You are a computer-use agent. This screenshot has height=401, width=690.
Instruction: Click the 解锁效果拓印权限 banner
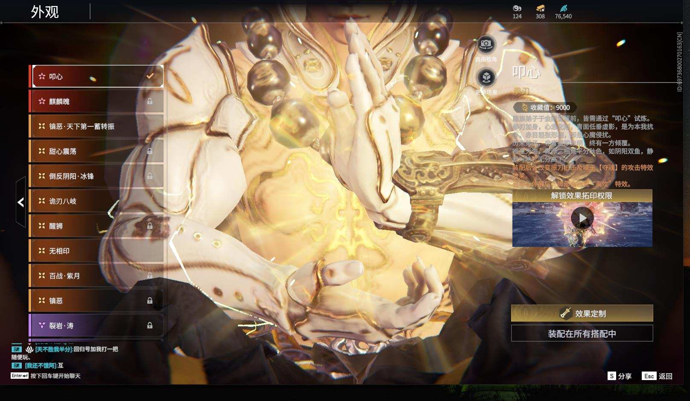click(x=582, y=196)
